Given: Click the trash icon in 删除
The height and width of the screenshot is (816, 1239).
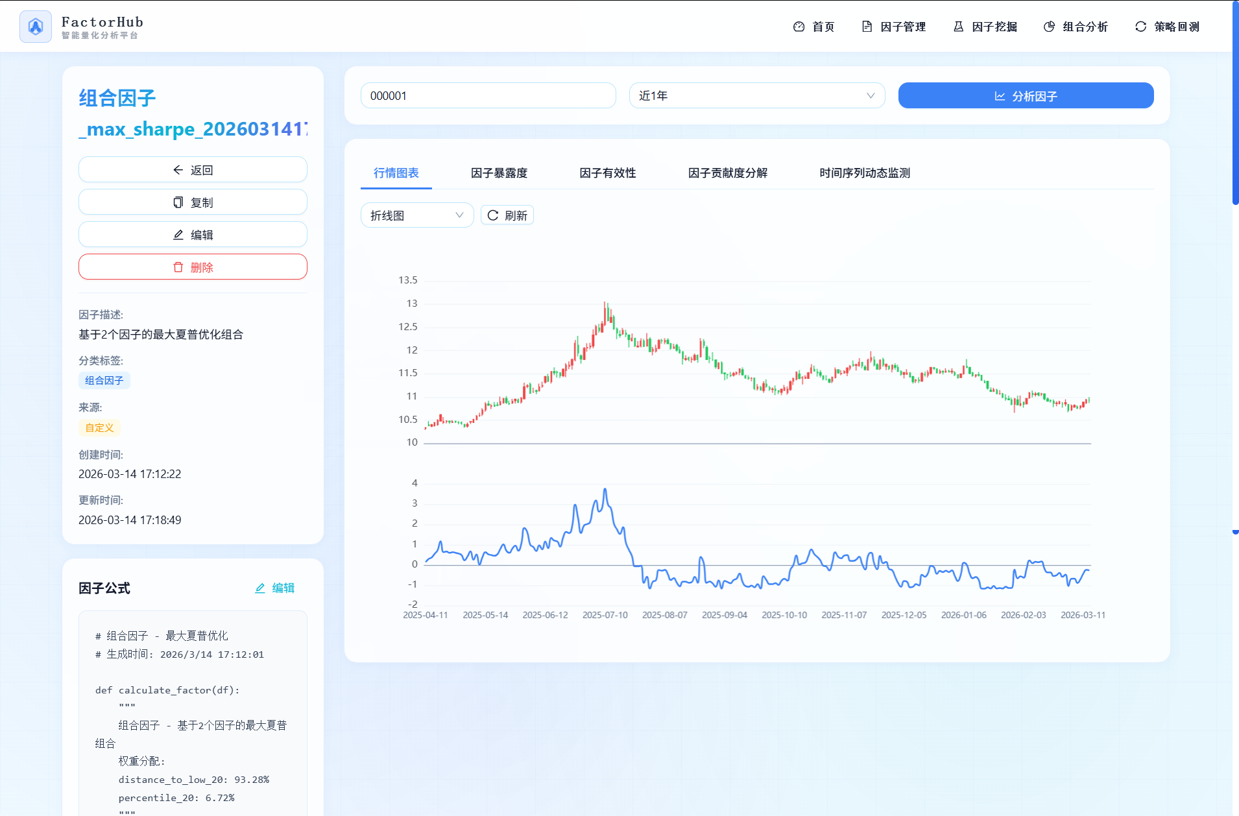Looking at the screenshot, I should point(178,267).
